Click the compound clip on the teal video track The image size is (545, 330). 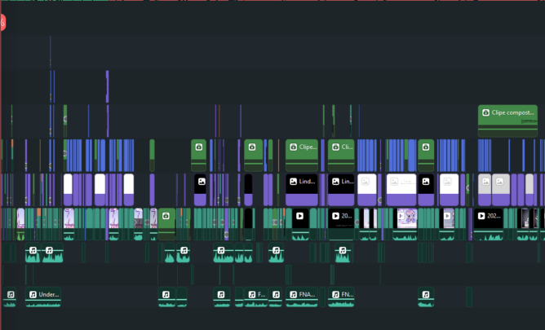[166, 217]
